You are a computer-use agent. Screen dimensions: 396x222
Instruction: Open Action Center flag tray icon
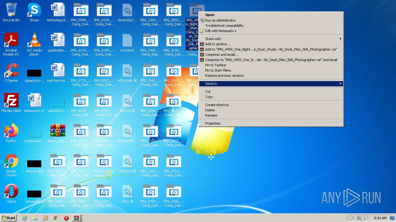[x=367, y=218]
